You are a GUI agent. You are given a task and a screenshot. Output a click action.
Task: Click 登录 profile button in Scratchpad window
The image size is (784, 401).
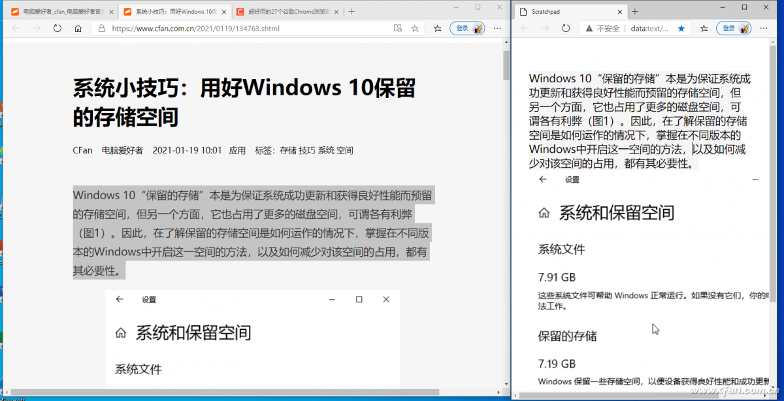[x=734, y=29]
